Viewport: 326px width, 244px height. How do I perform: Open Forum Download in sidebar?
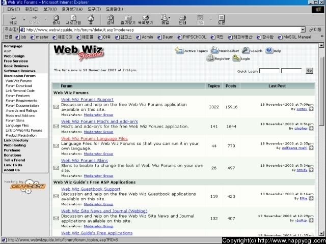pos(19,86)
